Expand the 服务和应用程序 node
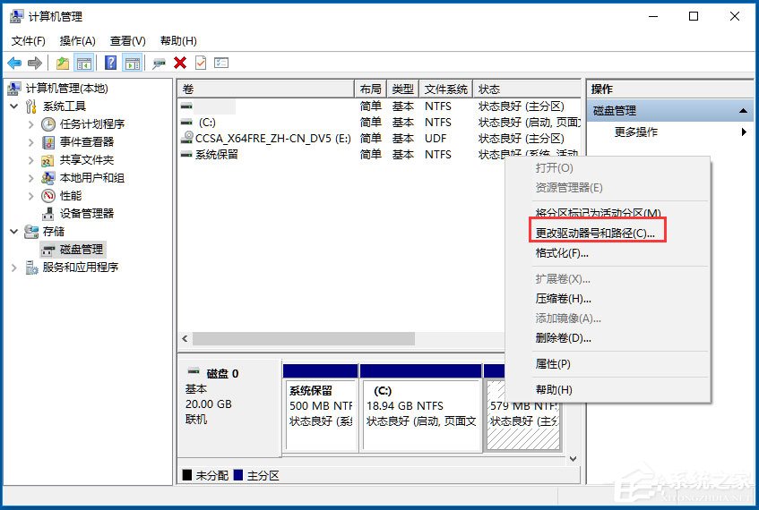Image resolution: width=759 pixels, height=510 pixels. (13, 267)
